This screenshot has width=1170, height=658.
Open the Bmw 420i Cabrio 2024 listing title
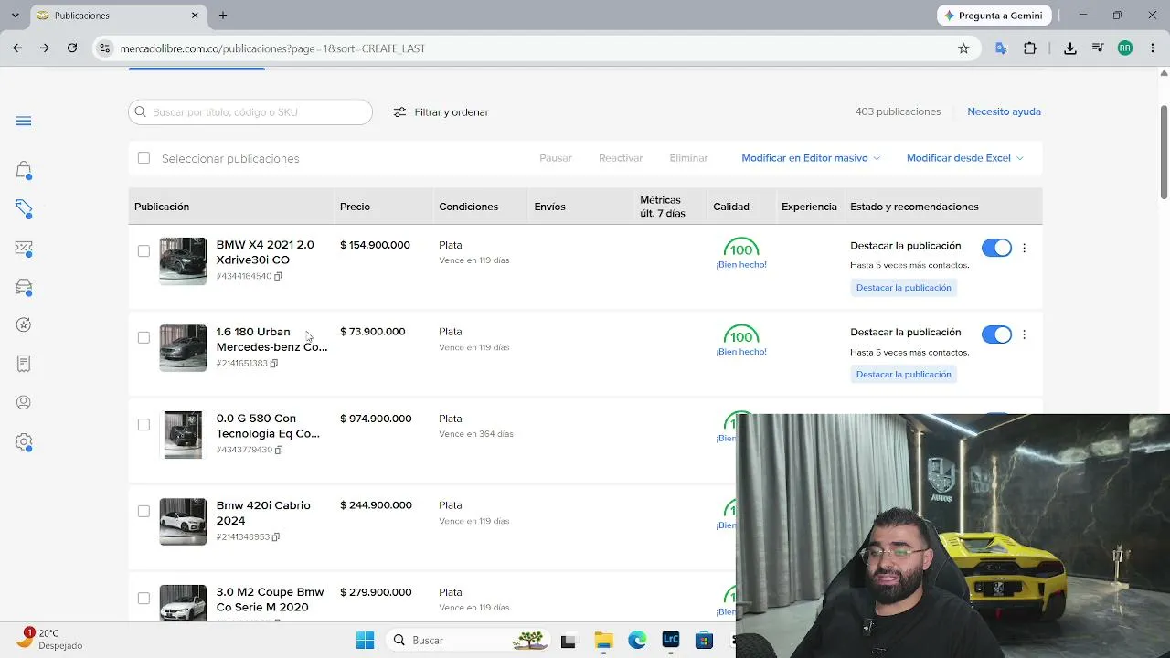click(x=263, y=513)
